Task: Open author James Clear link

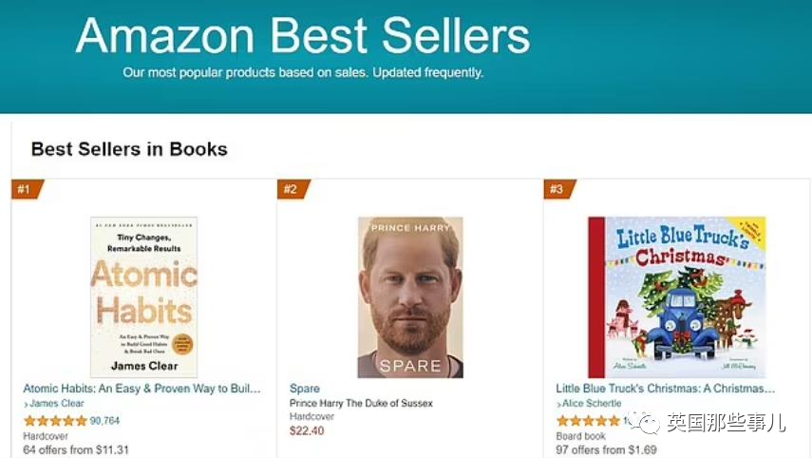Action: tap(56, 403)
